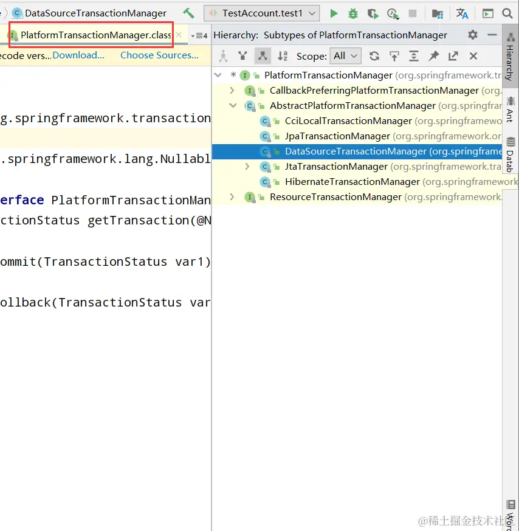Click the Download... sources link
Viewport: 519px width, 531px height.
[78, 55]
